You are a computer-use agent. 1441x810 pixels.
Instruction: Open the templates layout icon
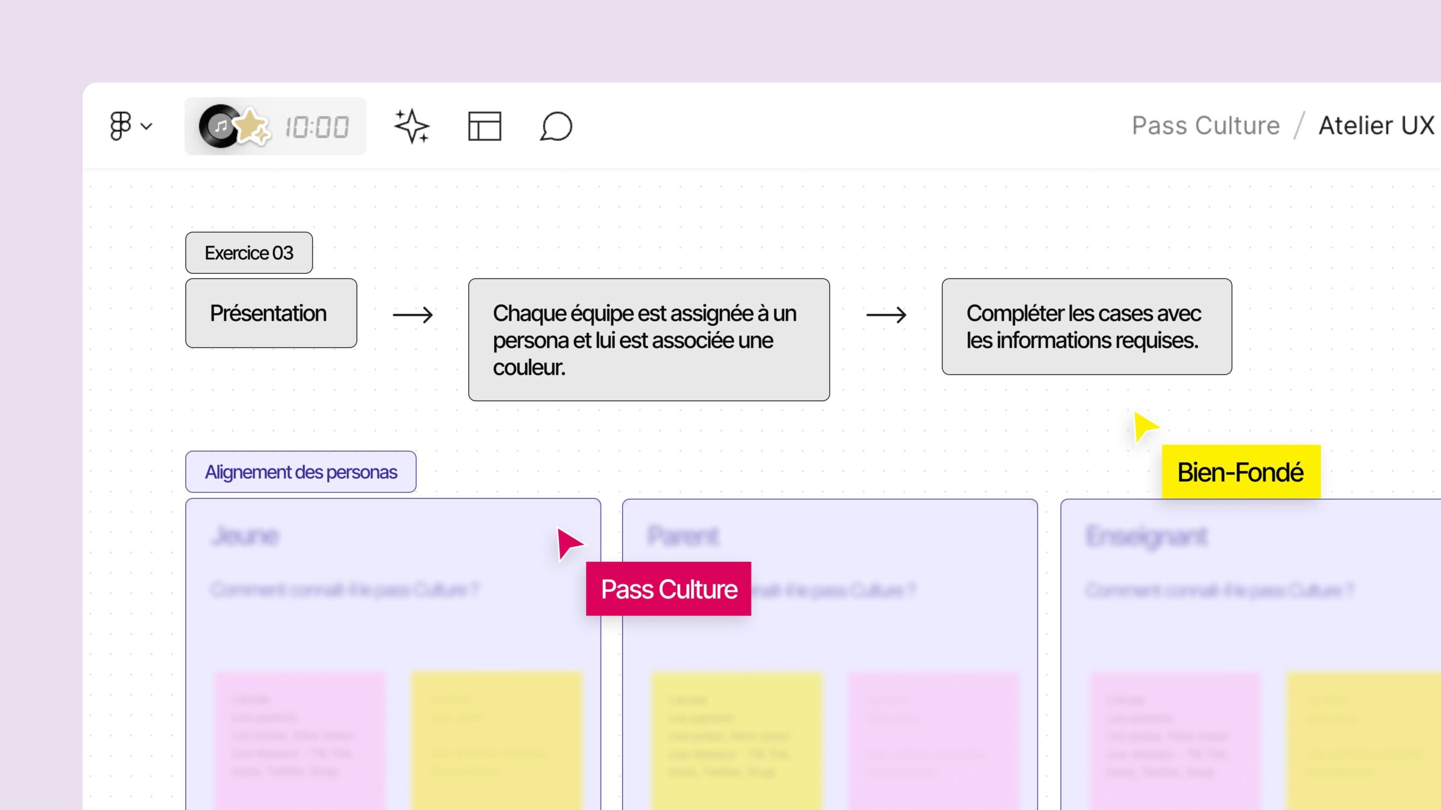pyautogui.click(x=485, y=126)
